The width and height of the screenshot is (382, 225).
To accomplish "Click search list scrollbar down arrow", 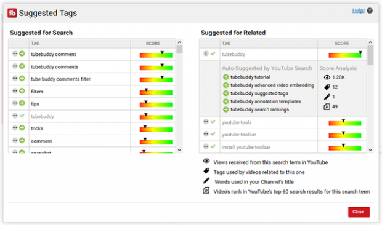I will 179,150.
